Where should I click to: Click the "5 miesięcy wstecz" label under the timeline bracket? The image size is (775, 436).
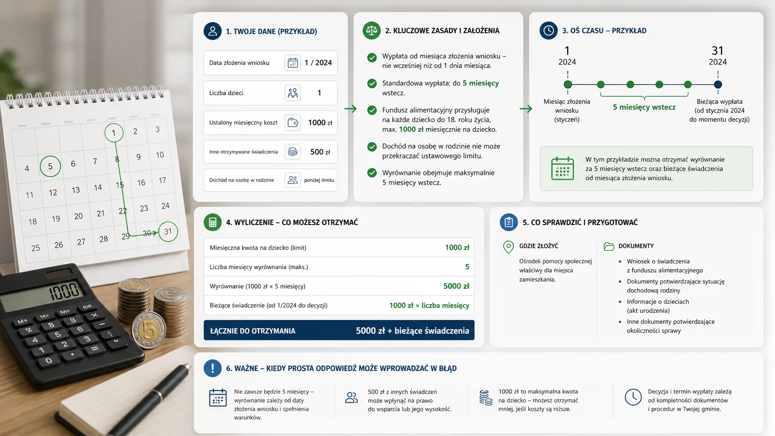point(644,107)
